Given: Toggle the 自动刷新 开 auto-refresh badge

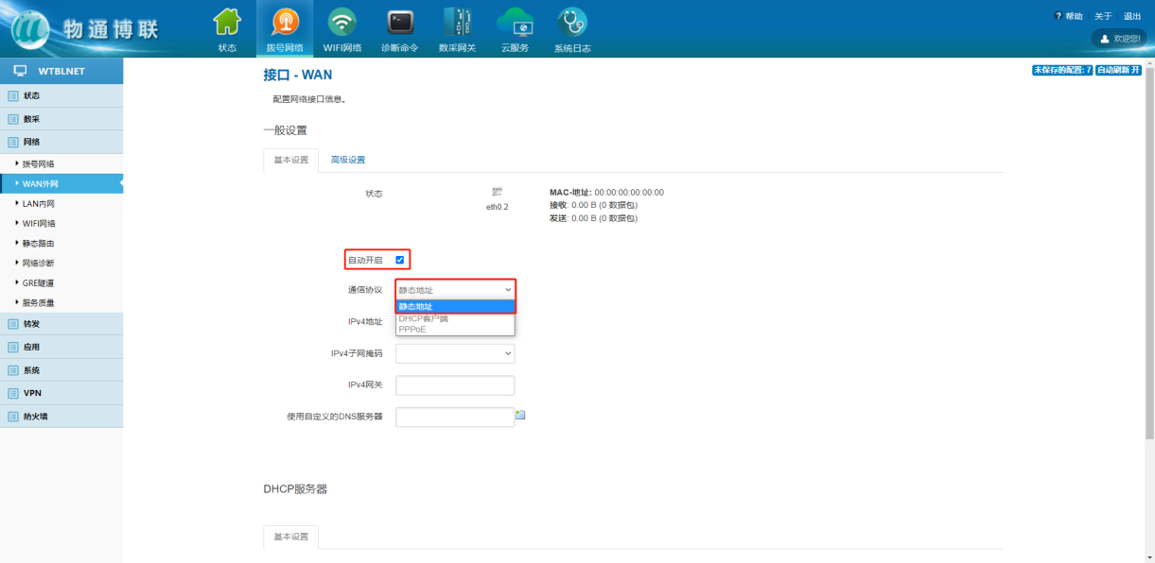Looking at the screenshot, I should 1118,70.
